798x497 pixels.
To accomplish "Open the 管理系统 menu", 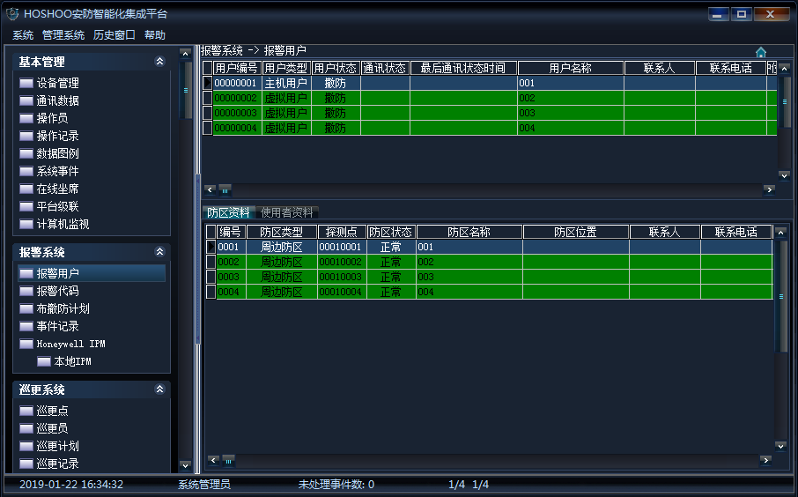I will coord(63,35).
